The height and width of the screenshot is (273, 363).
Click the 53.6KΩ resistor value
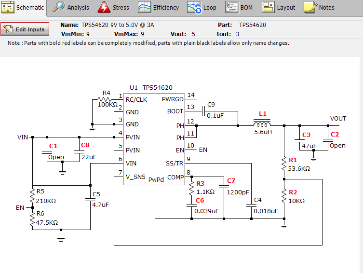click(x=299, y=168)
